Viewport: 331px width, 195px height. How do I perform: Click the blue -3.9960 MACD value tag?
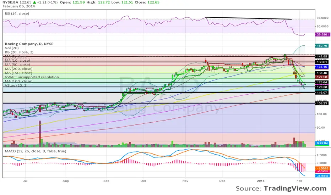[x=322, y=175]
